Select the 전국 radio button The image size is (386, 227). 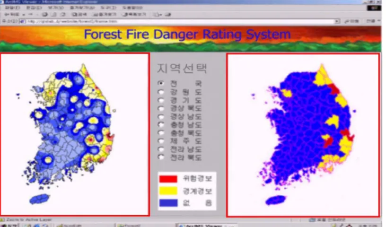coord(161,83)
